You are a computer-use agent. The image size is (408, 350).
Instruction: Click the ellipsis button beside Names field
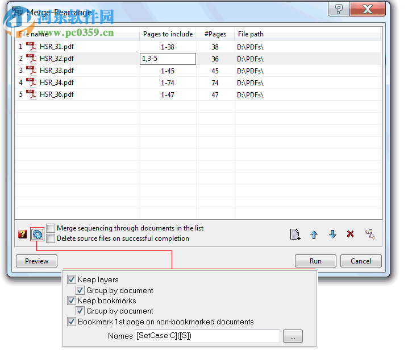pyautogui.click(x=293, y=336)
